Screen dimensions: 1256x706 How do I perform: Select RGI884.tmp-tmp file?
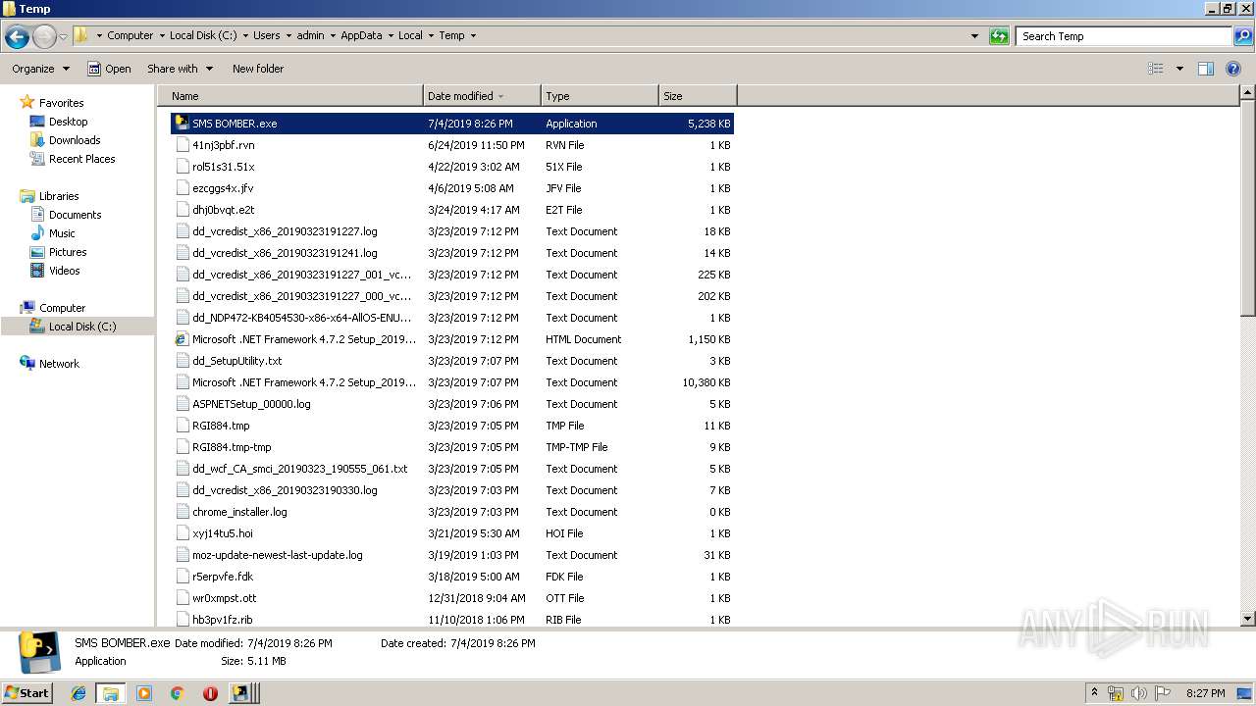pyautogui.click(x=232, y=447)
